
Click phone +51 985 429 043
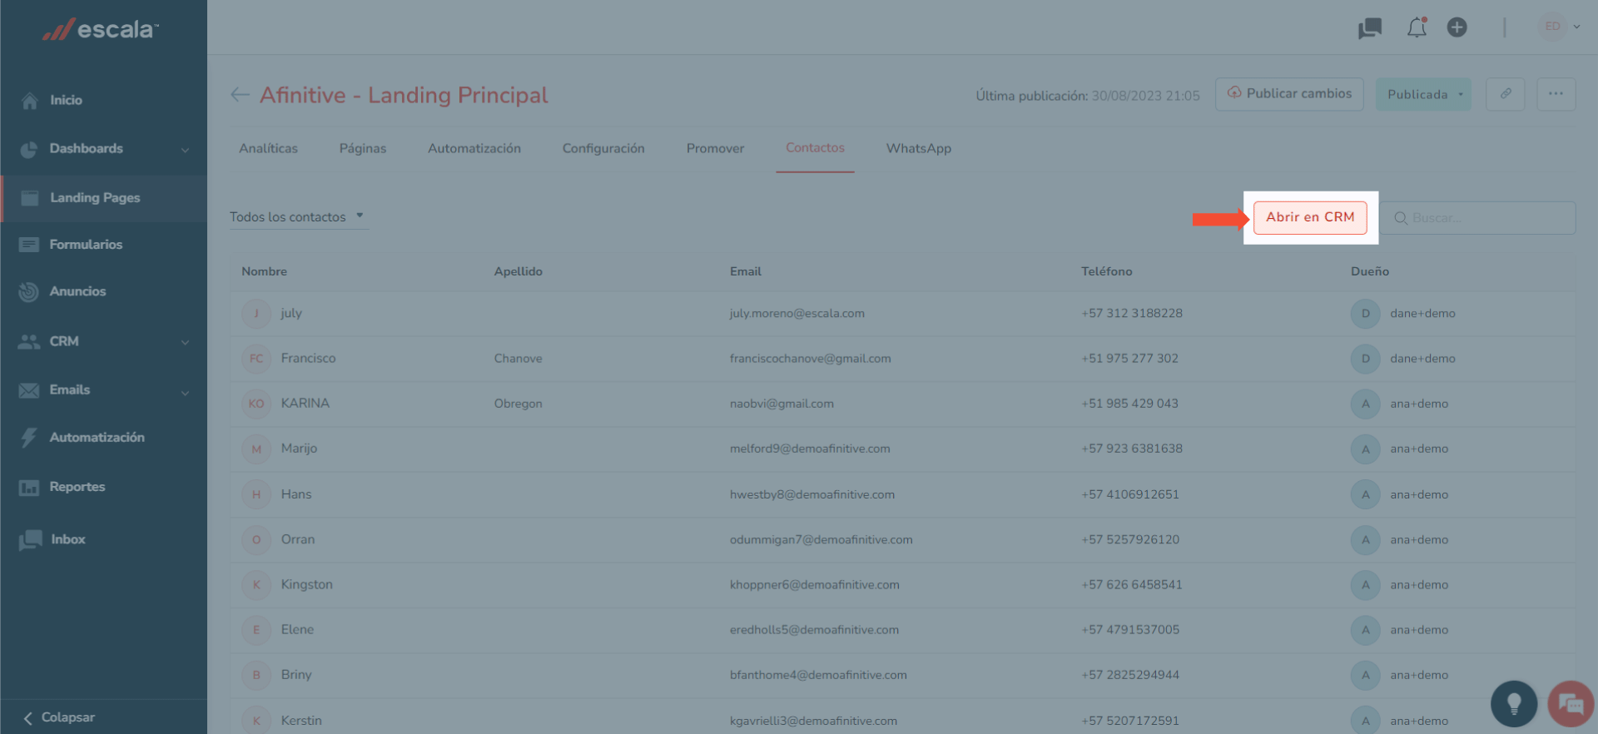1129,404
